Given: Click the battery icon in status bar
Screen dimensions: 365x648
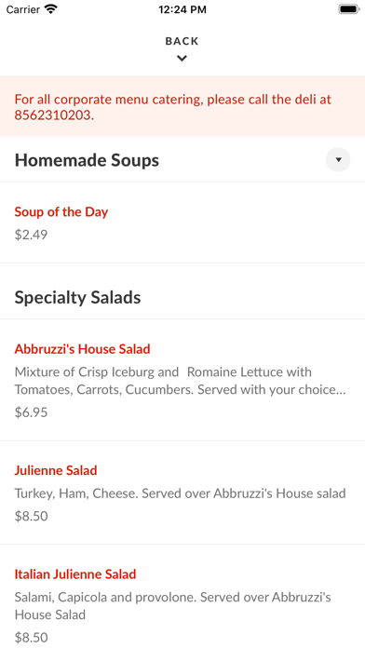Looking at the screenshot, I should tap(349, 9).
